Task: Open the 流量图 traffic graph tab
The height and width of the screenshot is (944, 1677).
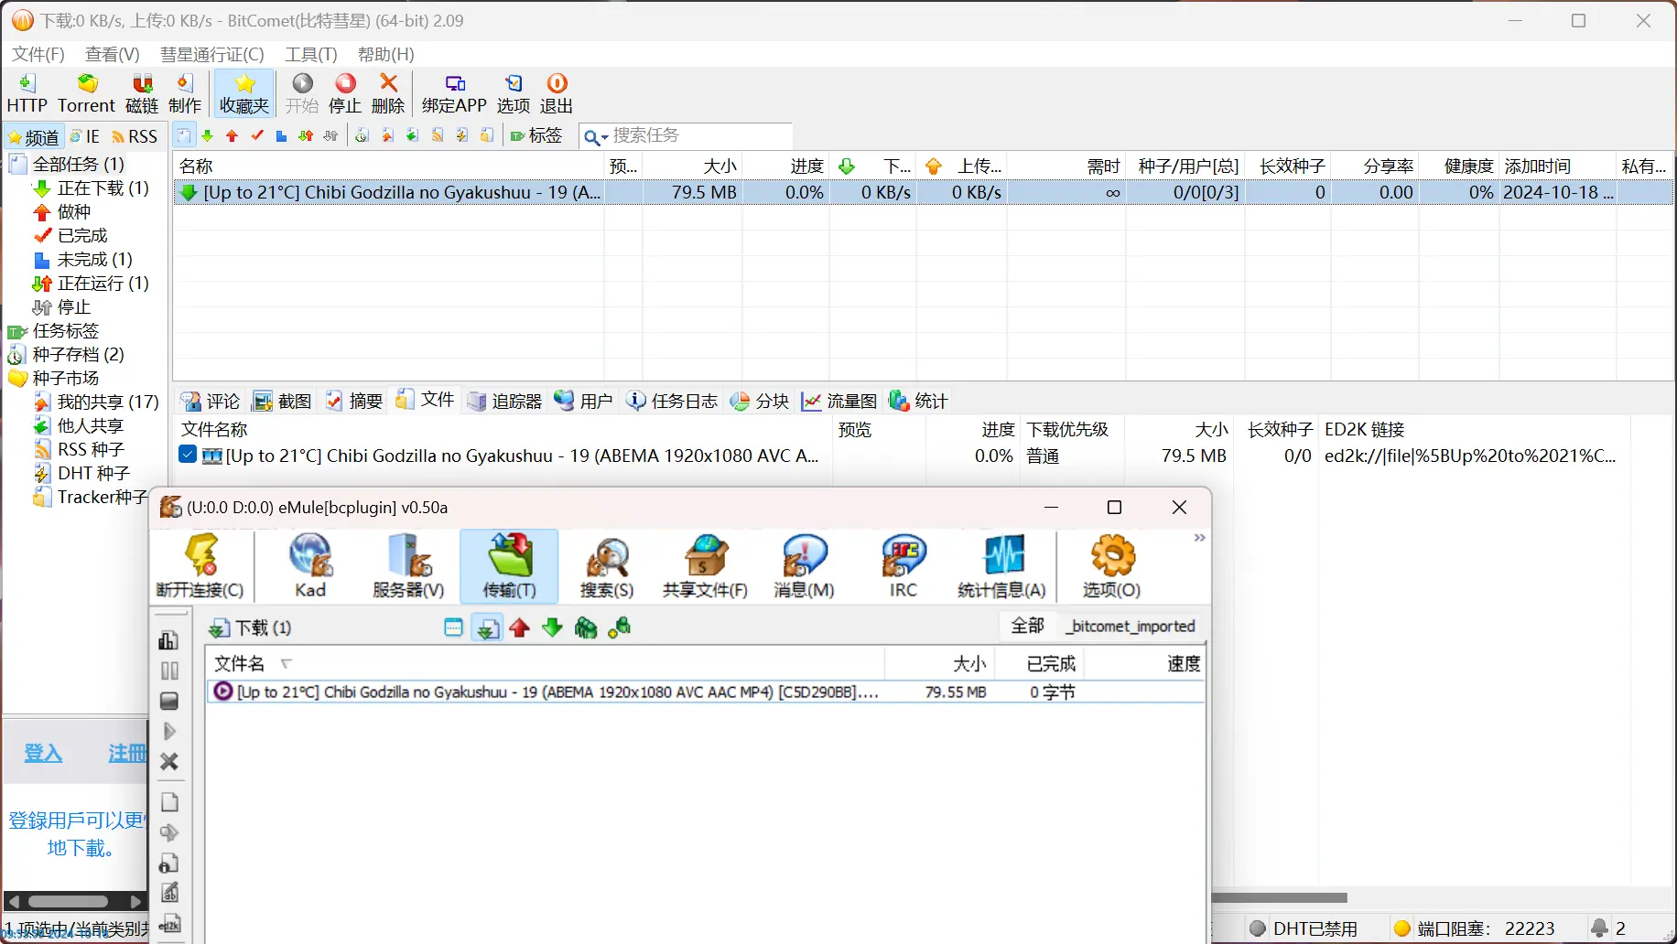Action: [x=839, y=401]
